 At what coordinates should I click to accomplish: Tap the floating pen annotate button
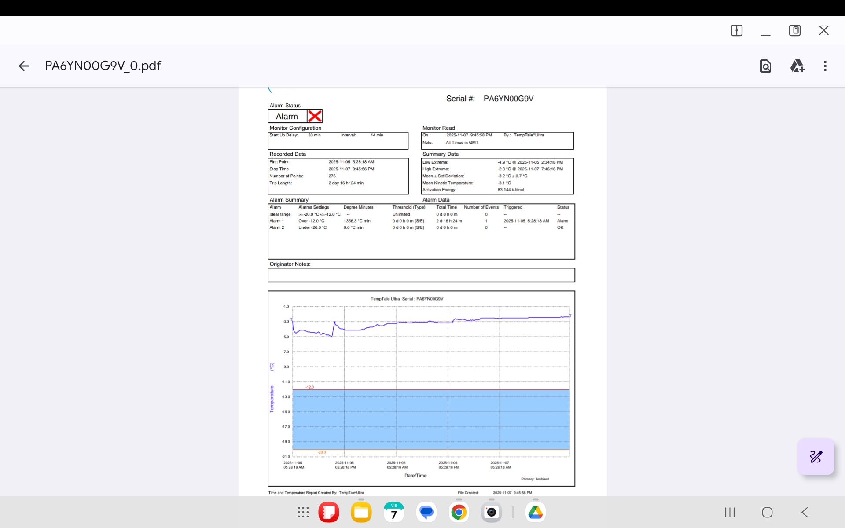coord(816,457)
